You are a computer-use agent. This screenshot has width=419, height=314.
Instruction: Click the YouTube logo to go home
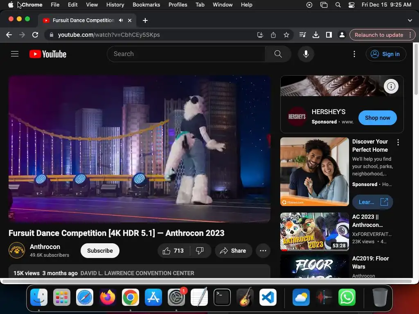48,54
